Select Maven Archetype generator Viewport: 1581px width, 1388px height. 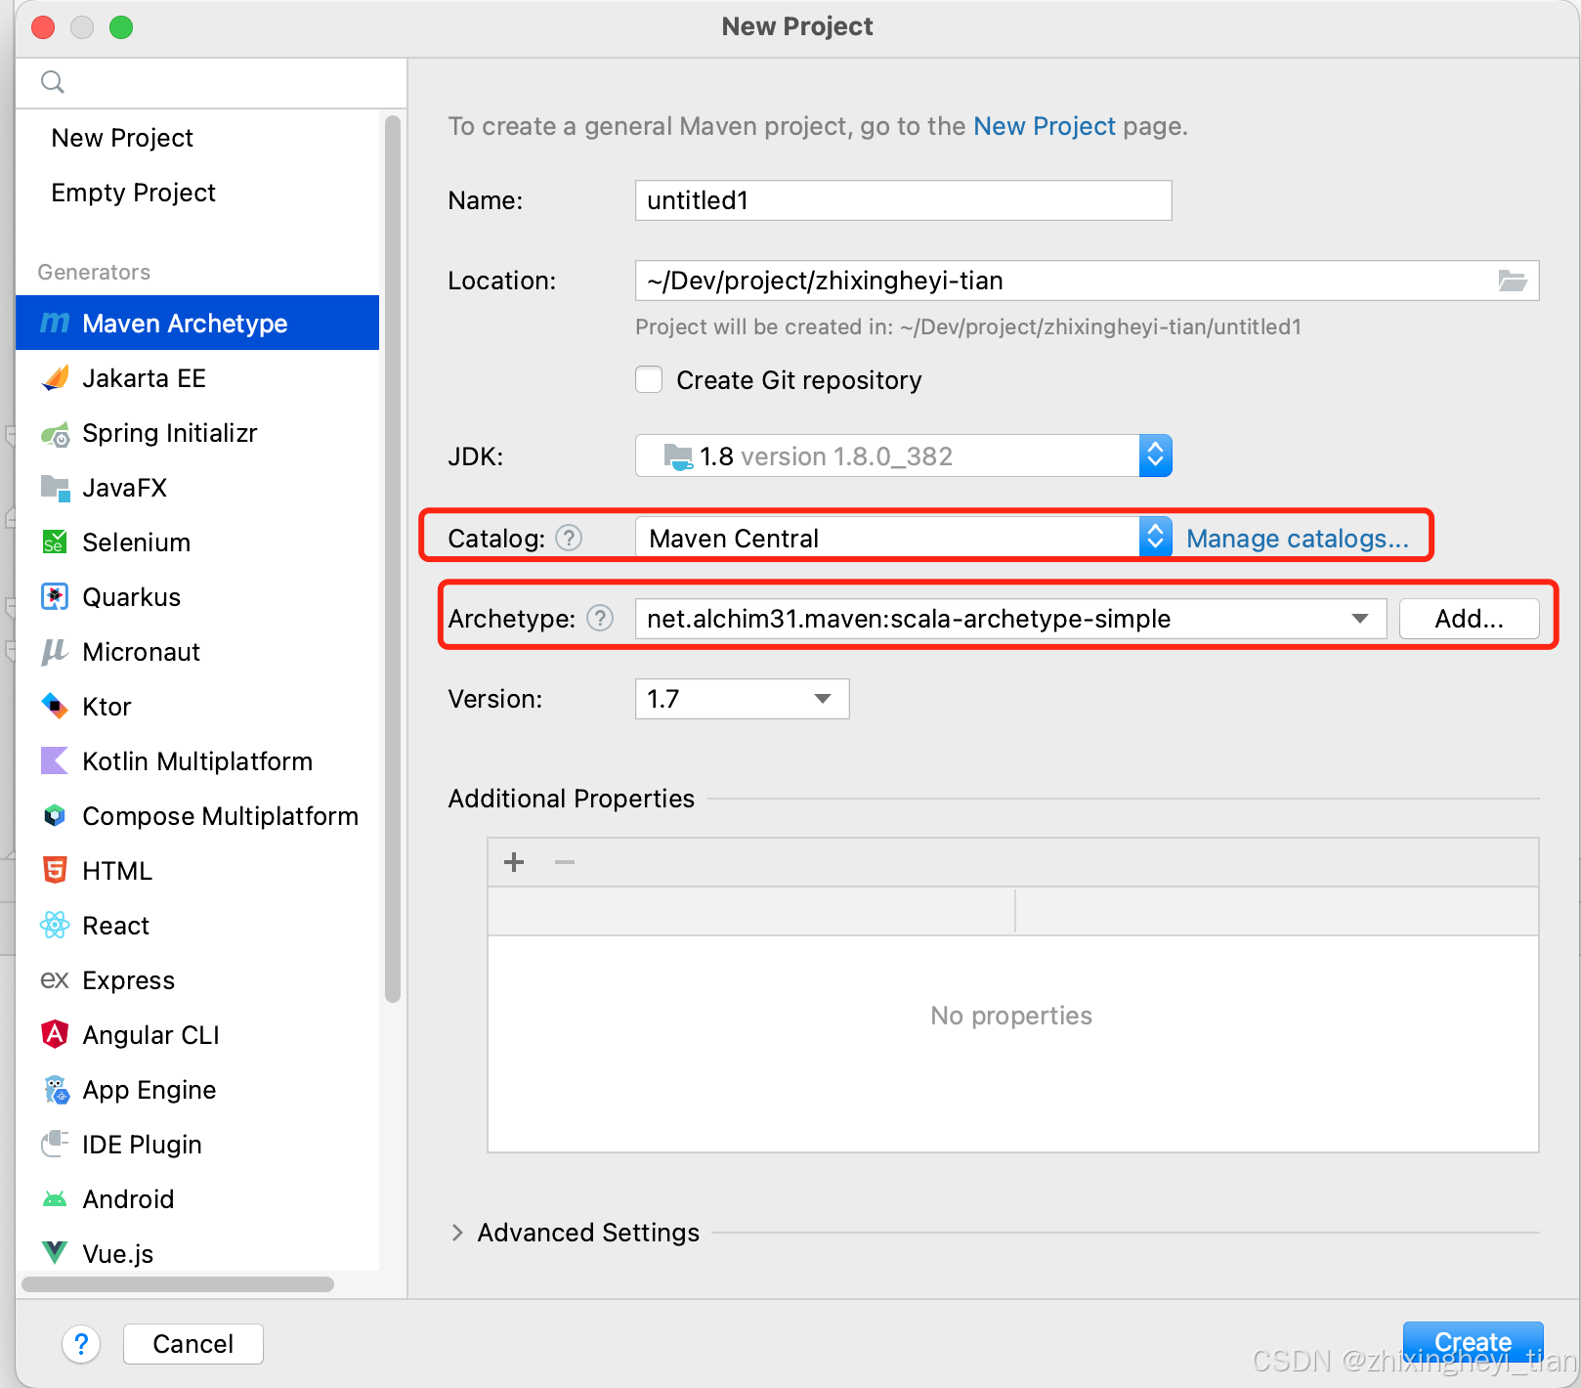197,323
